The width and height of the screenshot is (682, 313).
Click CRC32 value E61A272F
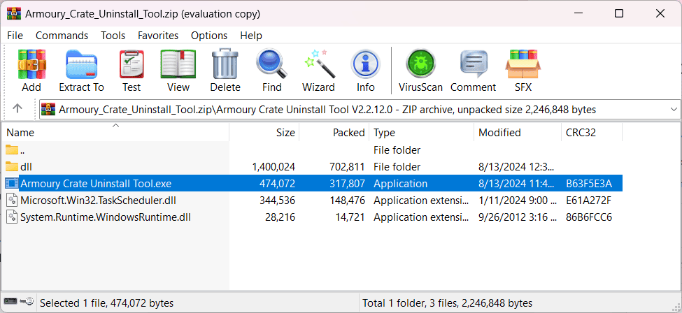click(588, 201)
